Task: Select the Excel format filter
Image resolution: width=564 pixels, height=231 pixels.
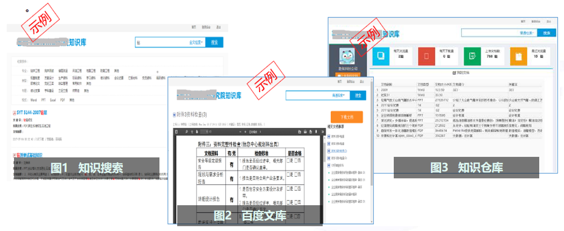Action: [x=52, y=100]
